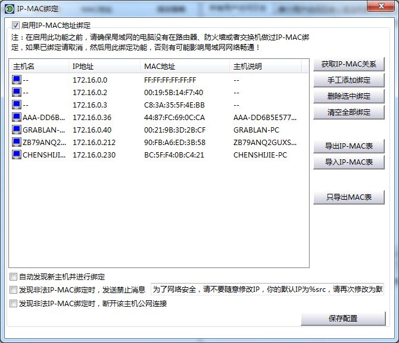Click the AAA-DD6B host computer icon
Screen dimensions: 399x343
pos(17,117)
